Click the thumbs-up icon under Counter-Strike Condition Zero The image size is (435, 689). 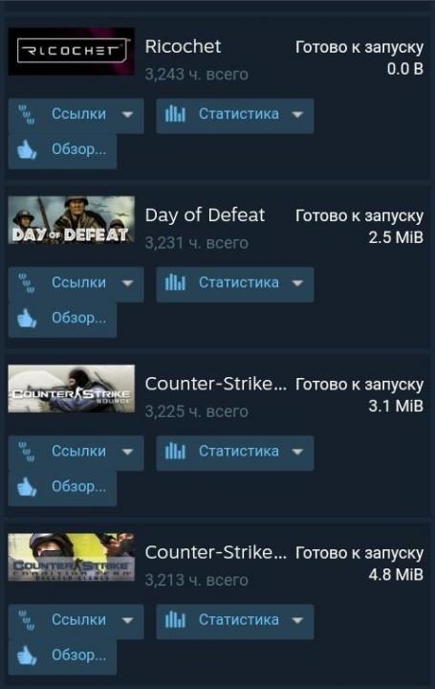pos(27,656)
